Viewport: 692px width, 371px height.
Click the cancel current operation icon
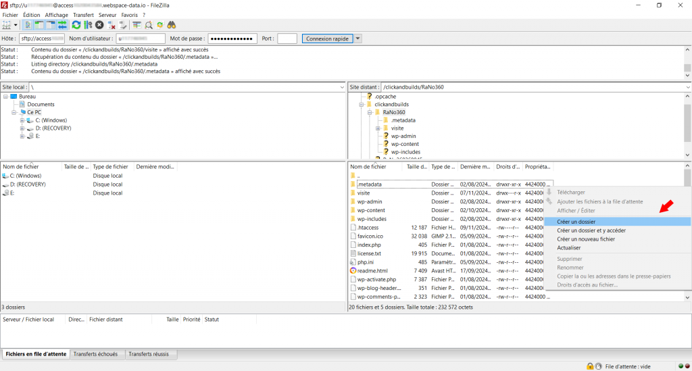(99, 25)
